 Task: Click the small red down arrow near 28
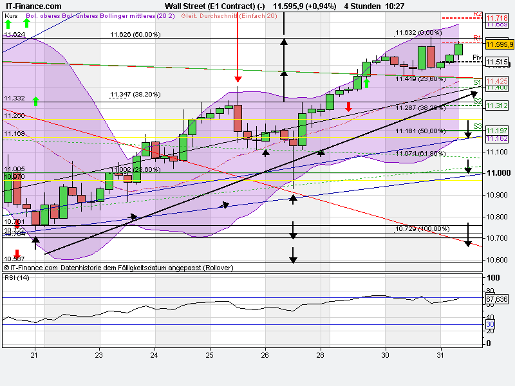(x=349, y=108)
